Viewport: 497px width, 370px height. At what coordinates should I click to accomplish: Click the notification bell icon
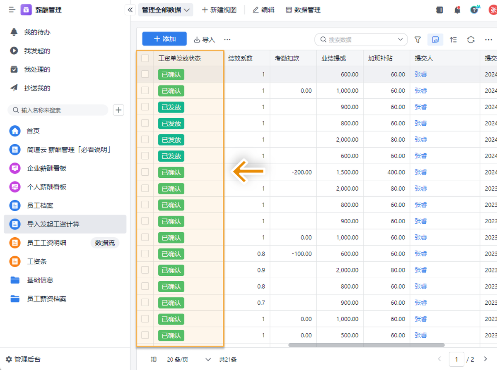coord(457,10)
